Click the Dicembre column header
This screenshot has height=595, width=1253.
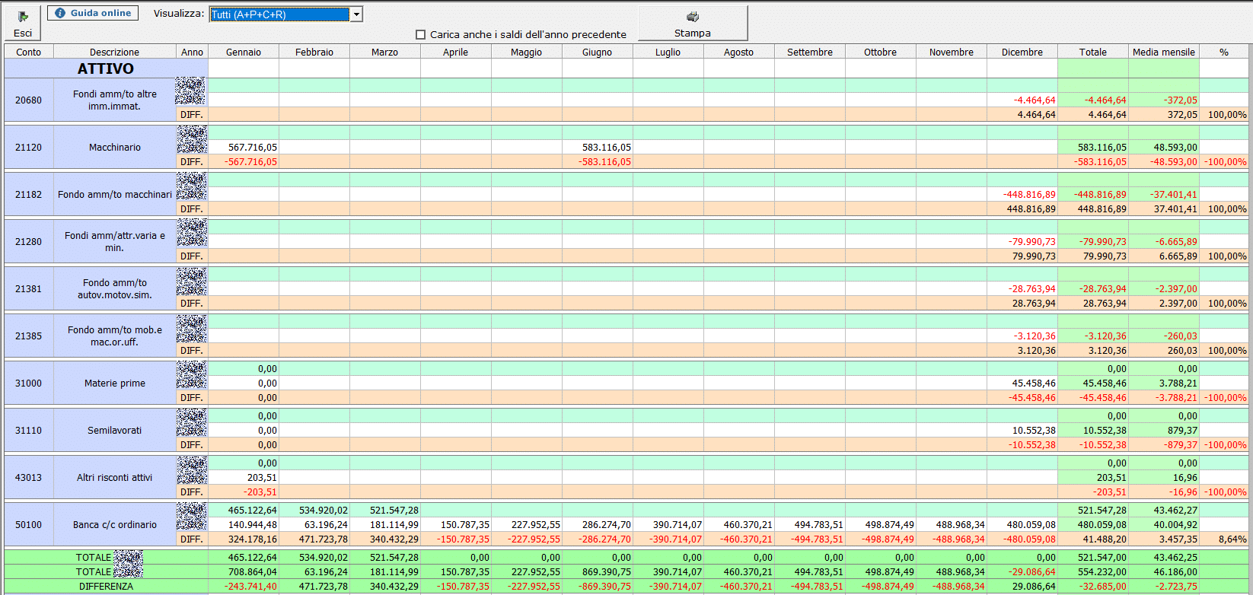coord(1022,52)
